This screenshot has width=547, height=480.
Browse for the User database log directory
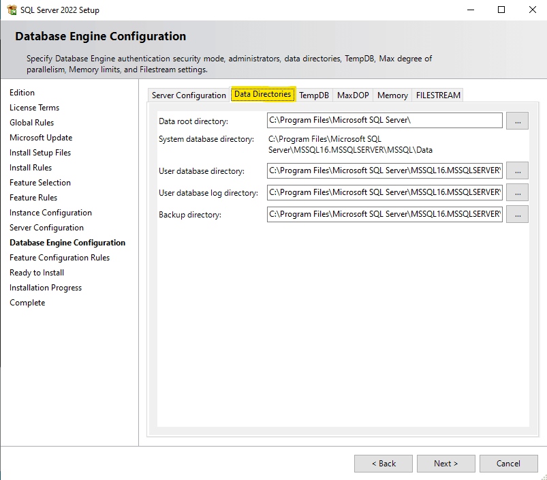(517, 193)
